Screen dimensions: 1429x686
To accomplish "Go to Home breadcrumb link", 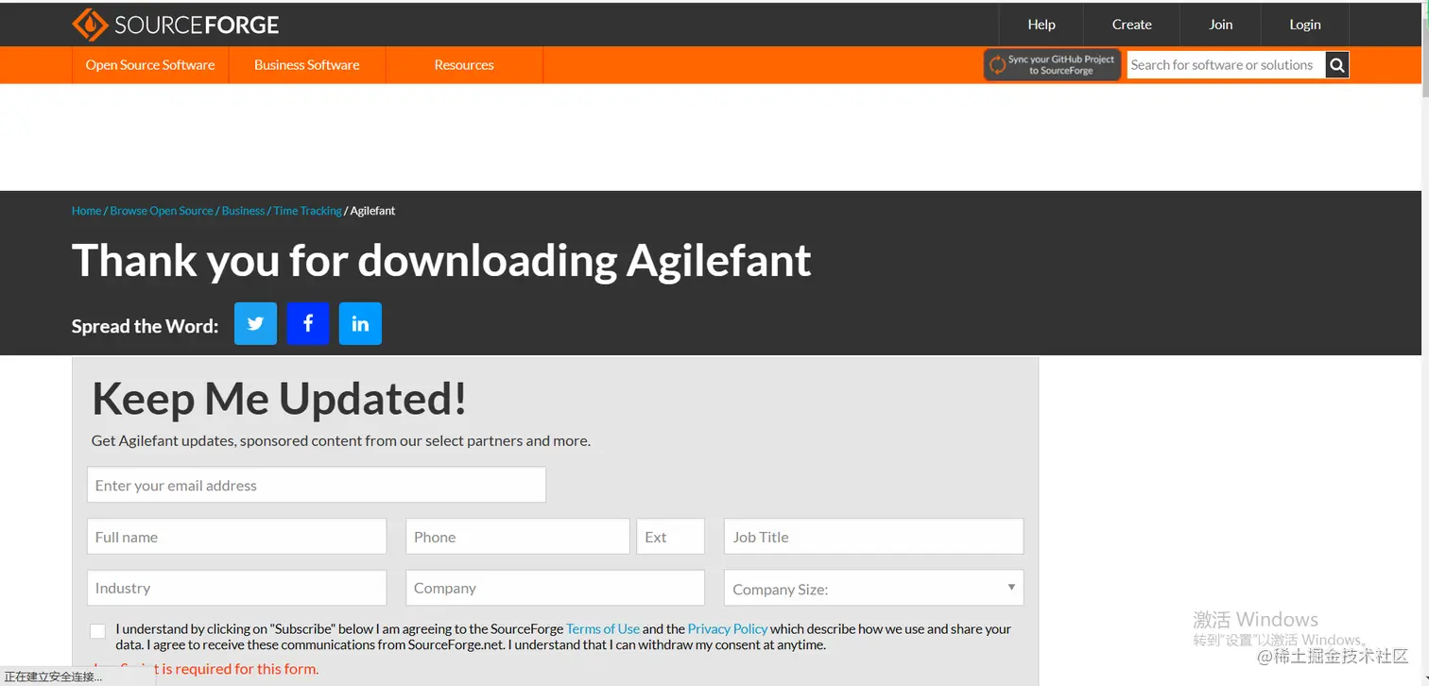I will [x=86, y=211].
